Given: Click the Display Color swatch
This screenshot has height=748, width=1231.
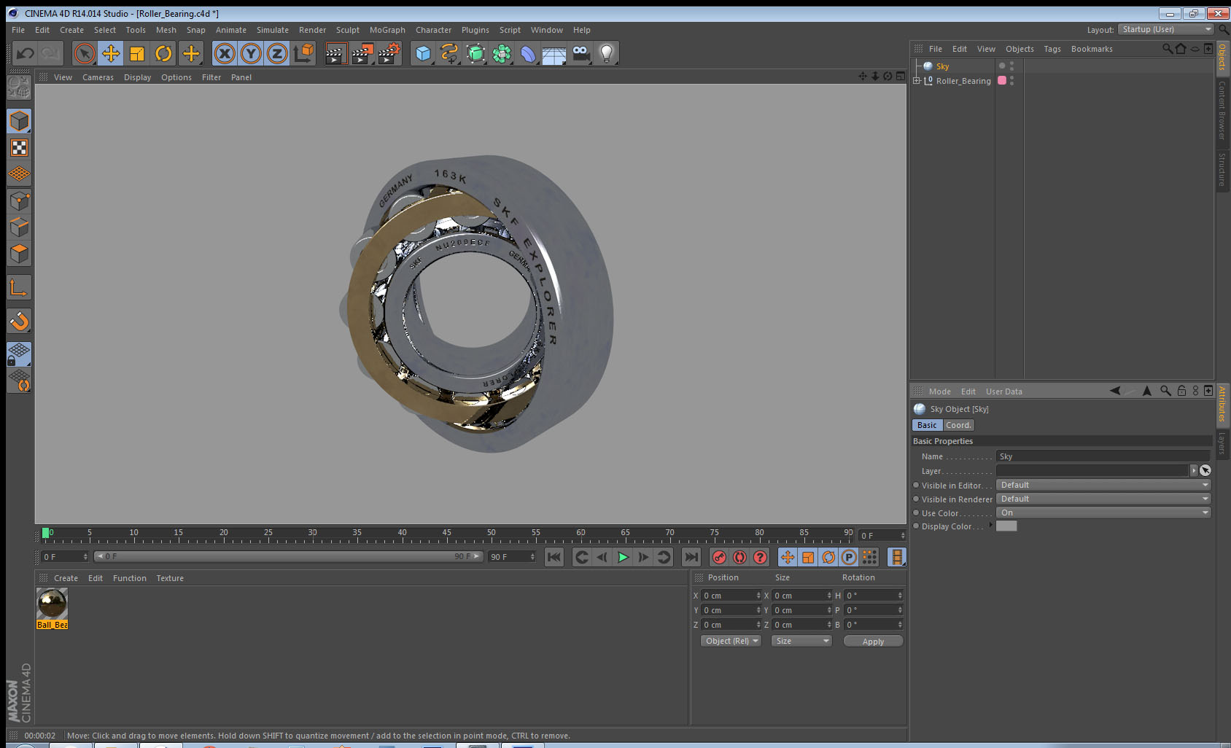Looking at the screenshot, I should (1006, 526).
